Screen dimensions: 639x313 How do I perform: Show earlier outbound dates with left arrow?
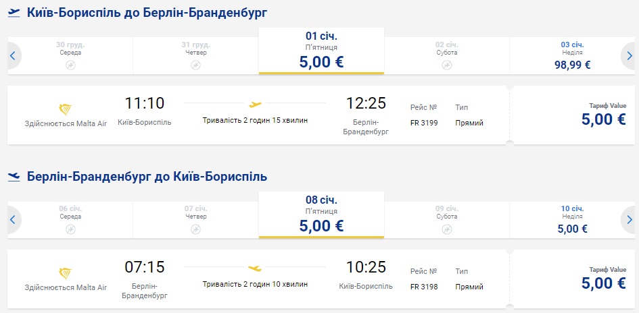tap(12, 56)
